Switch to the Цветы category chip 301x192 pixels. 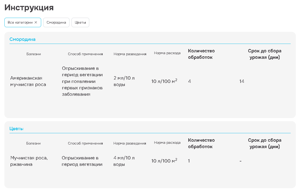pyautogui.click(x=80, y=22)
